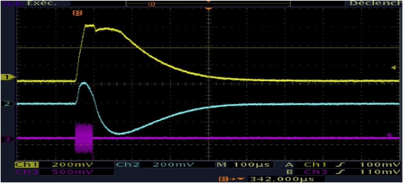The image size is (403, 183).
Task: Click the record view bar at top
Action: point(208,3)
